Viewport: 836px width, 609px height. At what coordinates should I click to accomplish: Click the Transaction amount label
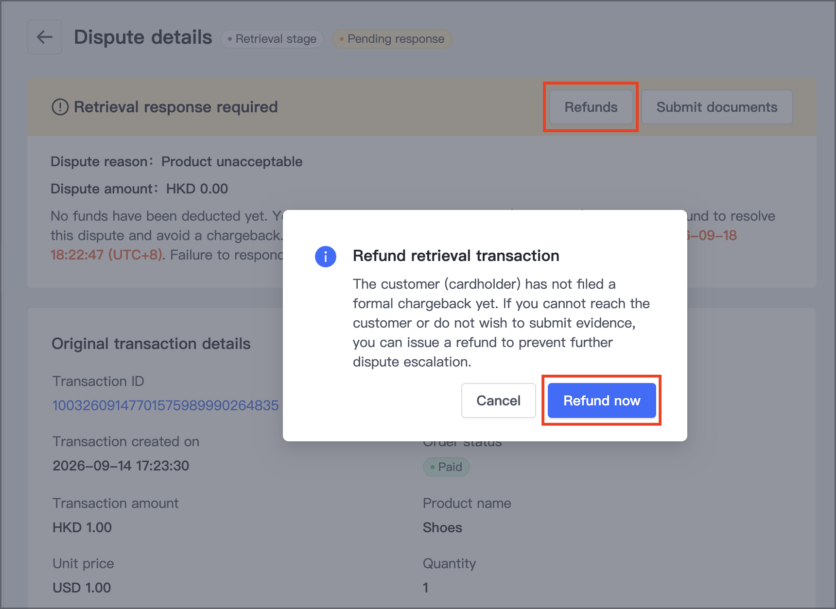point(115,504)
